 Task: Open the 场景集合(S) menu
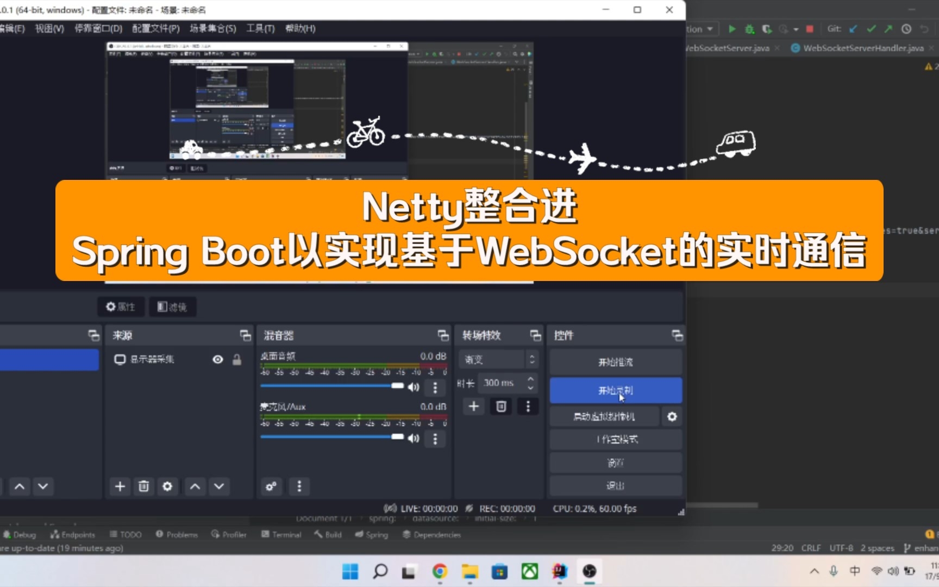click(213, 28)
